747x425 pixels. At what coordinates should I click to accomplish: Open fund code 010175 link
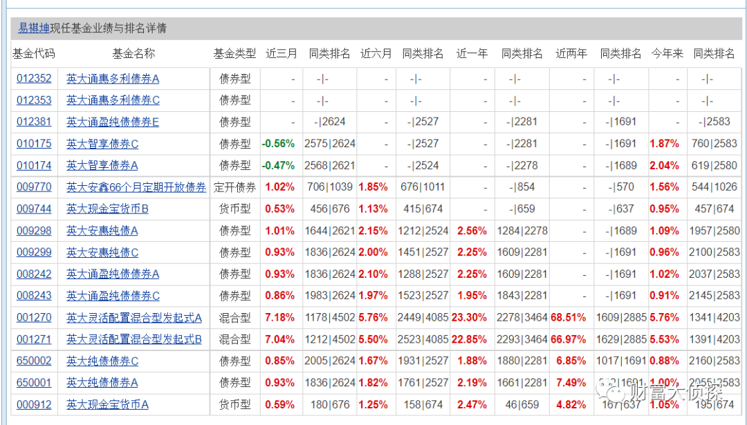pos(34,144)
